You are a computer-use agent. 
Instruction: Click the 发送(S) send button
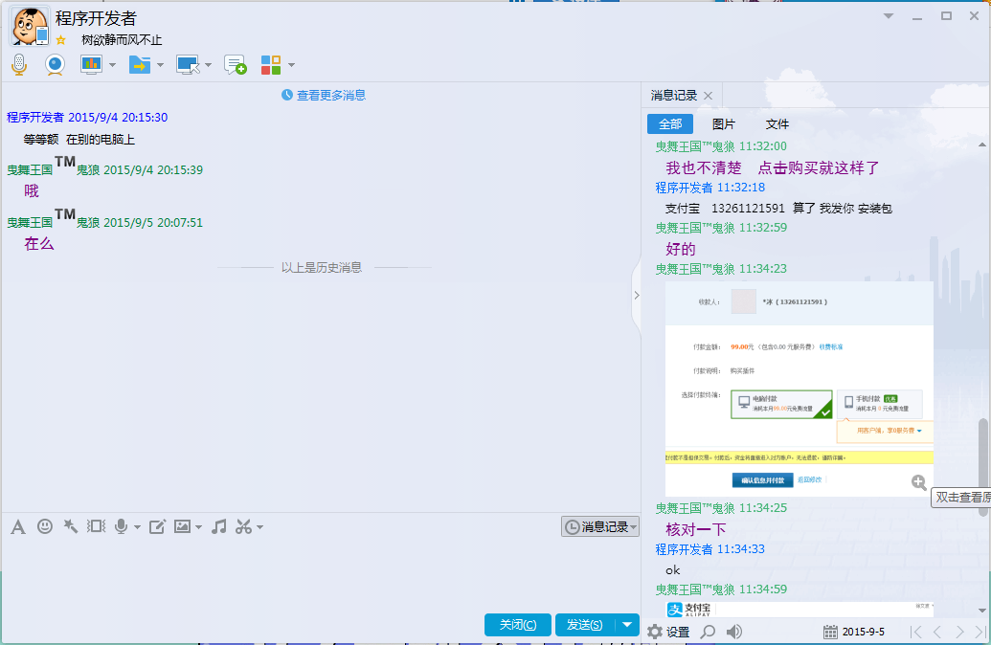click(584, 625)
